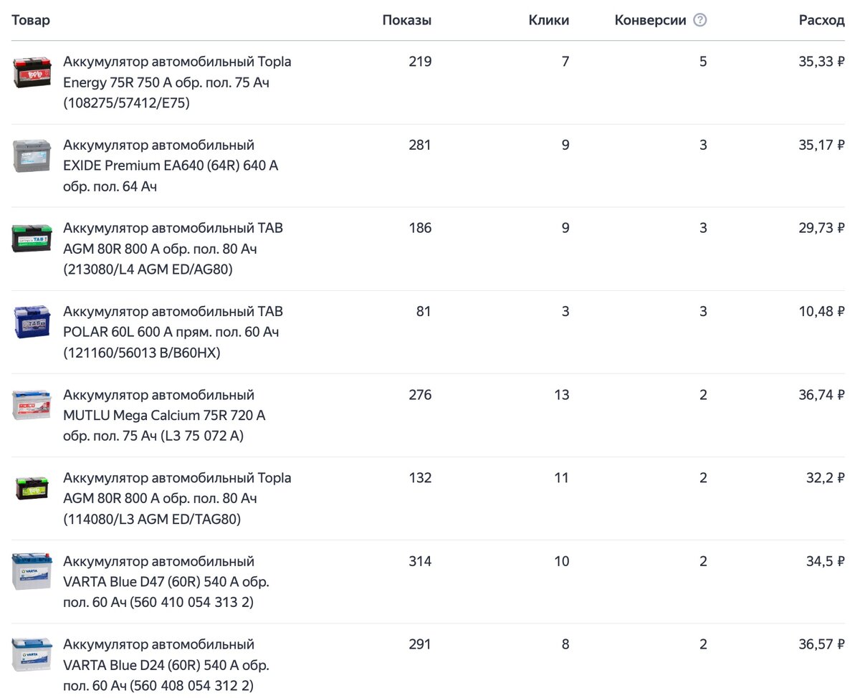Viewport: 860px width, 698px height.
Task: Click the Topla AGM 80R battery image
Action: point(32,488)
